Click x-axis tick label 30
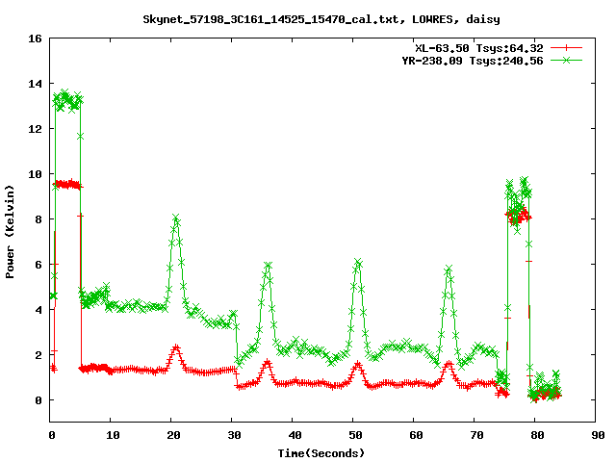 [234, 435]
